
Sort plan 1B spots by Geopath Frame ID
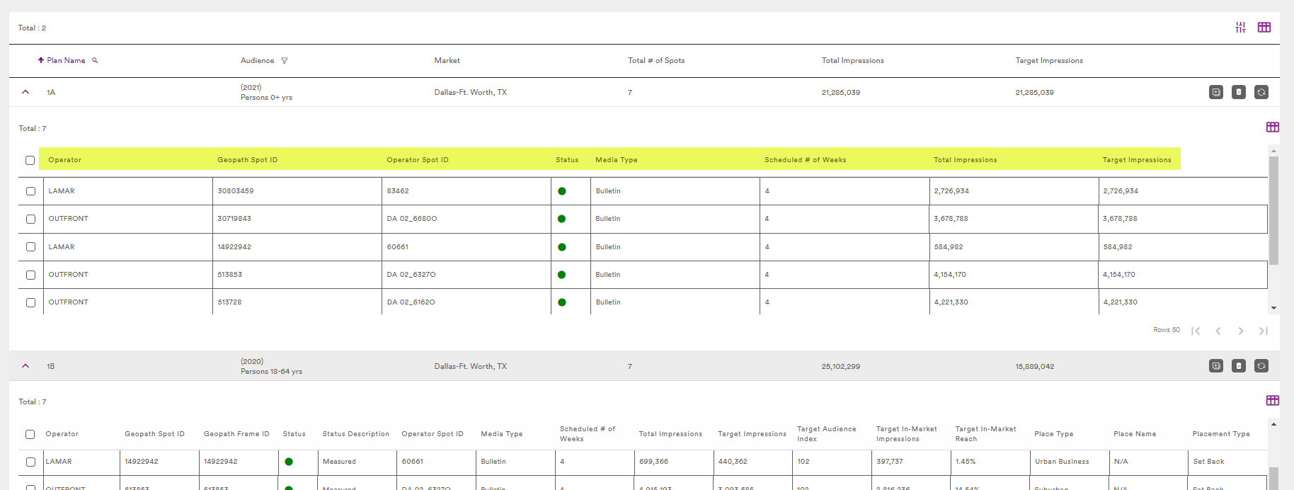236,434
